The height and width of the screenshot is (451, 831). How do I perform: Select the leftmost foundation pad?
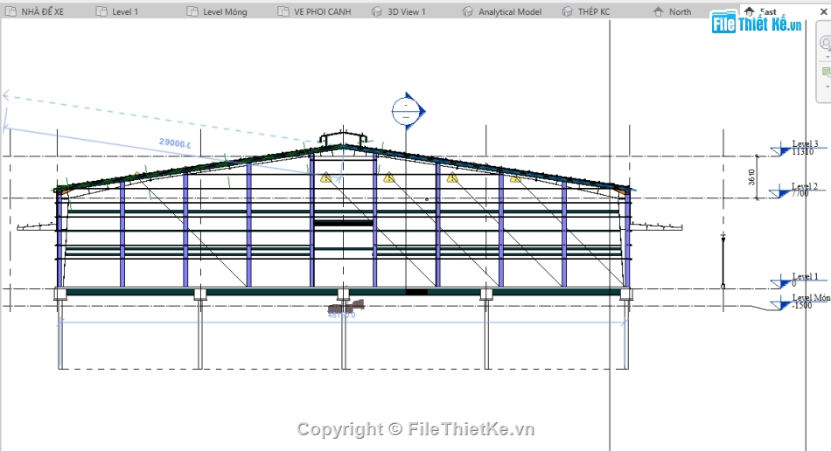coord(59,295)
